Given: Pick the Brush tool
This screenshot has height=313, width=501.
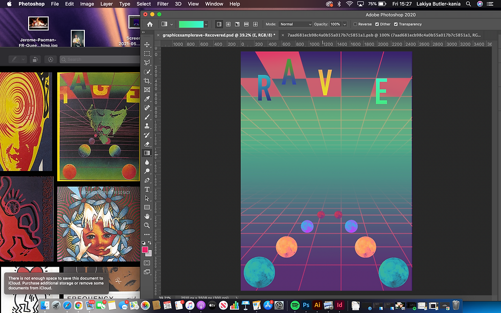Looking at the screenshot, I should [147, 117].
